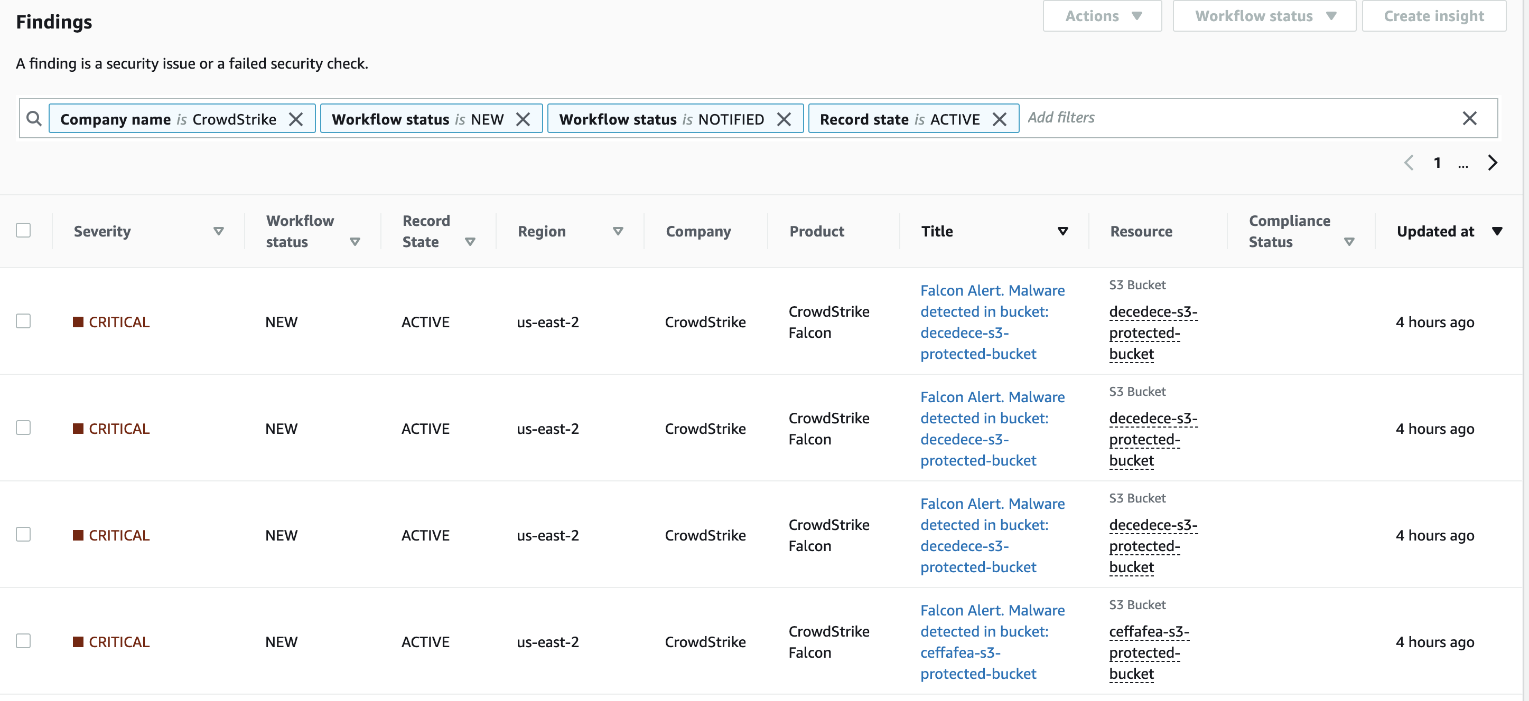
Task: Open second Falcon Alert decedece-s3 title link
Action: tap(992, 429)
